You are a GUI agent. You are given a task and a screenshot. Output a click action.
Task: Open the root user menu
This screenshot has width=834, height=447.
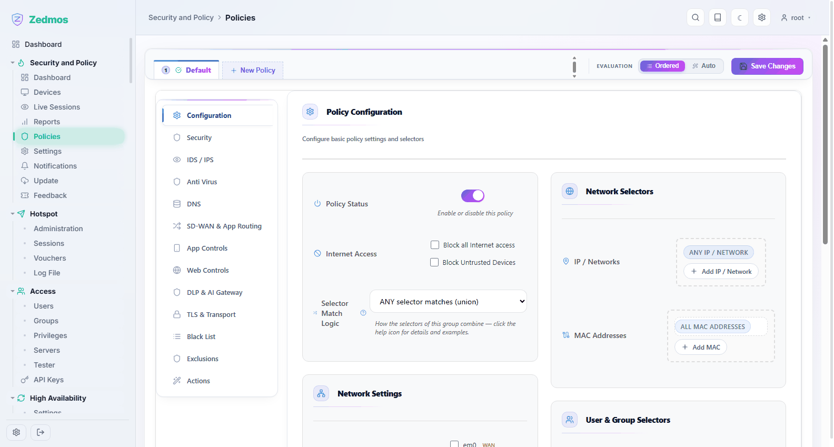796,17
